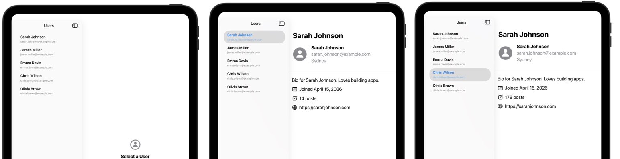620x159 pixels.
Task: Select Emma Davis in the middle iPad list
Action: click(255, 63)
